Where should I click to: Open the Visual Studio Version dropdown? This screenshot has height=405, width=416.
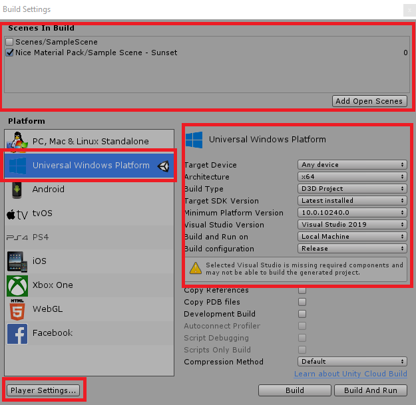pos(352,225)
